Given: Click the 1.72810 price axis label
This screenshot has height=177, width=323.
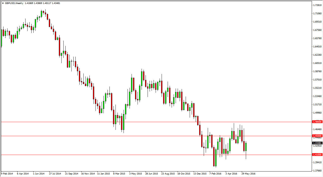Looking at the screenshot, I should coord(317,5).
